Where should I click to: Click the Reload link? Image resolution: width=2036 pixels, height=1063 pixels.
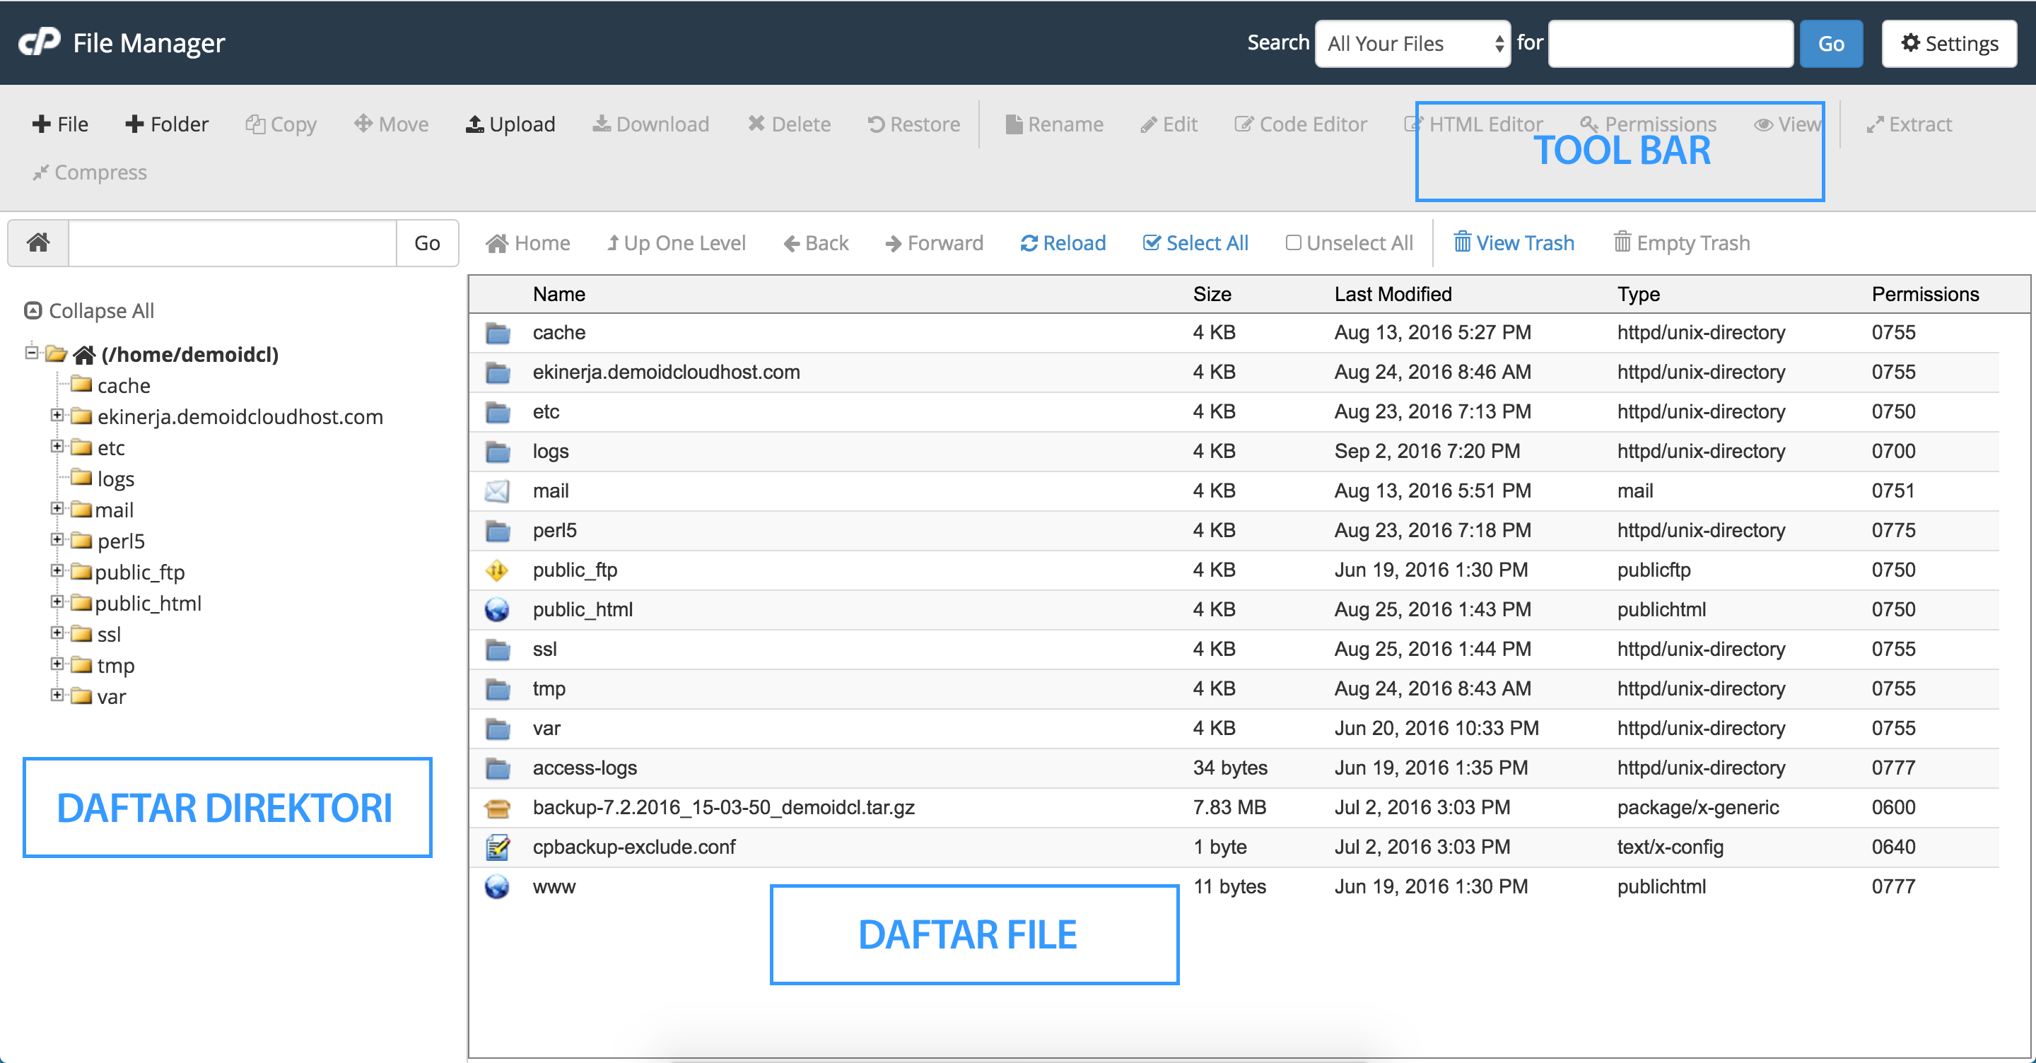click(1063, 242)
